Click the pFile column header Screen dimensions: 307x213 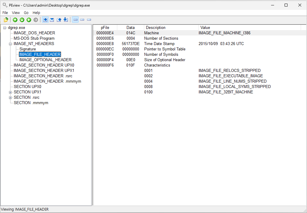(105, 27)
